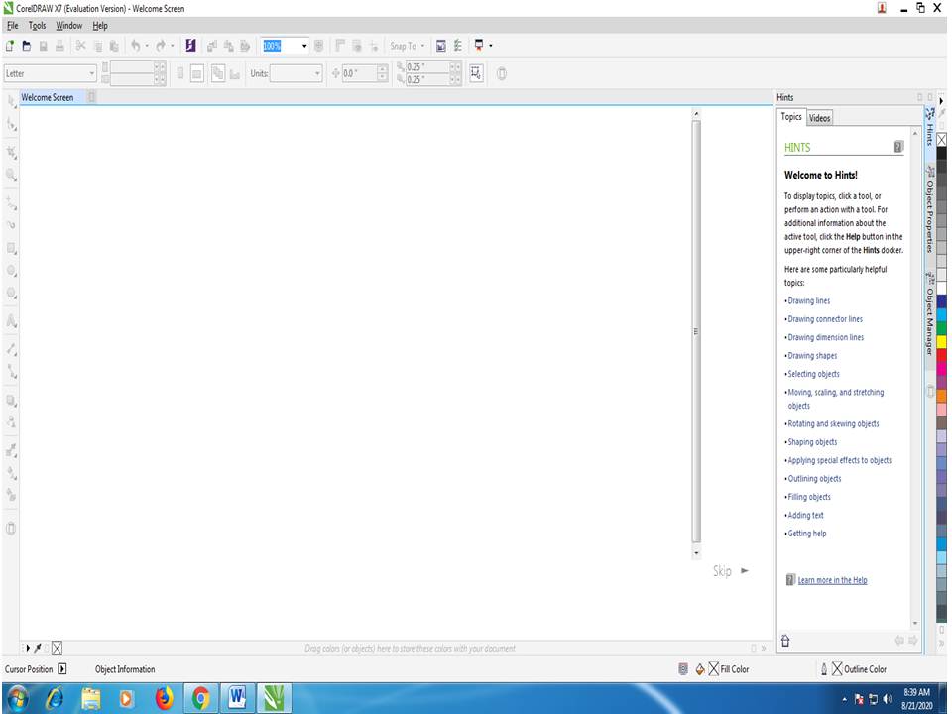Open the Help menu
Viewport: 952px width, 714px height.
(100, 26)
